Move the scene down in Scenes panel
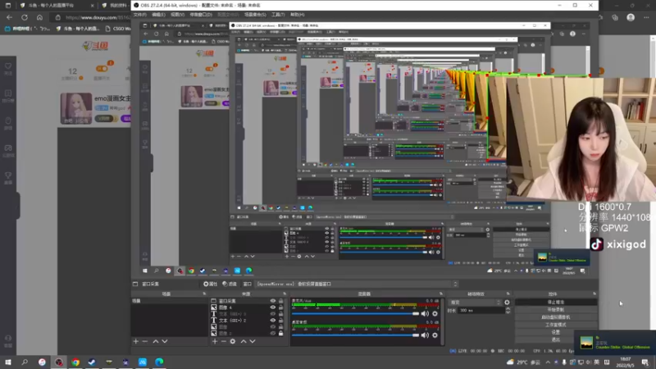This screenshot has height=369, width=656. pyautogui.click(x=165, y=341)
